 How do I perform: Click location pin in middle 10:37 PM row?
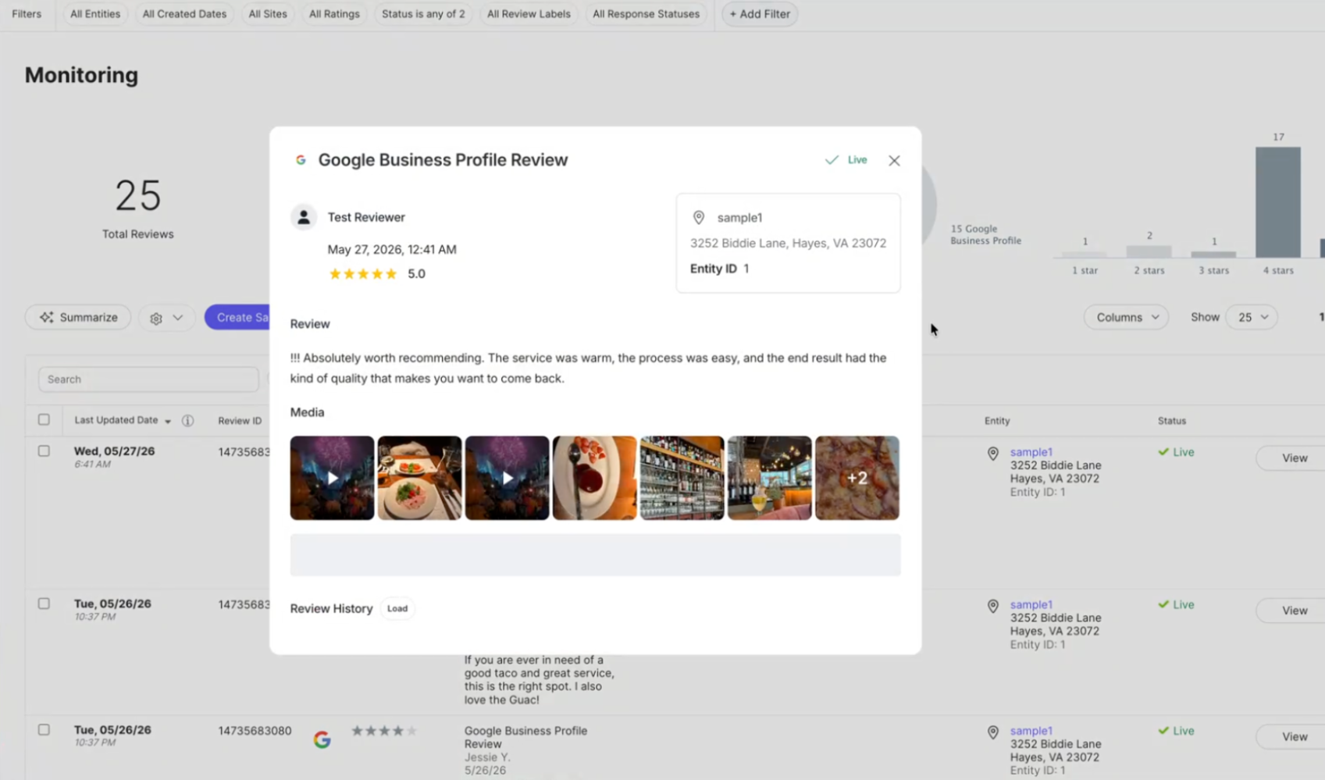[x=993, y=606]
